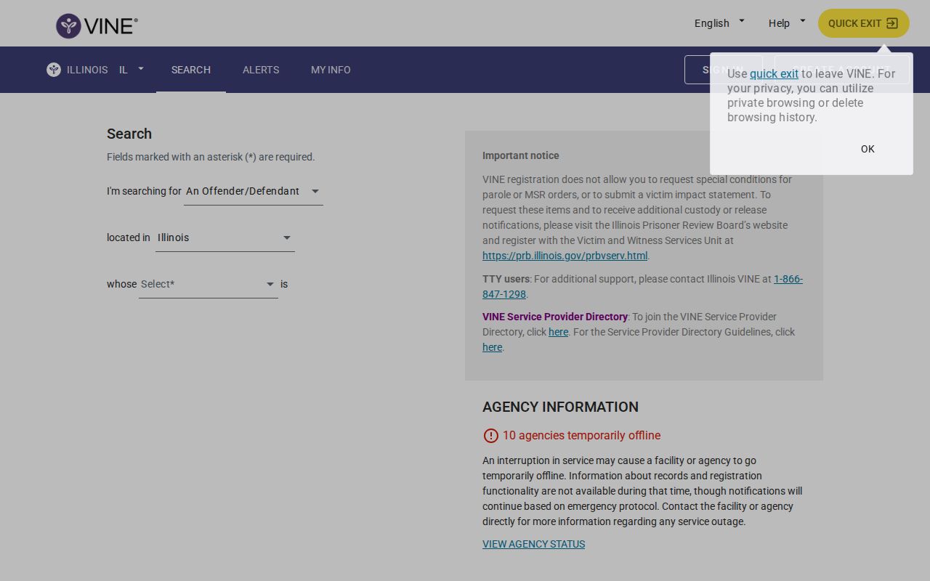Click the 'I'm searching for' label
This screenshot has height=581, width=930.
coord(144,191)
